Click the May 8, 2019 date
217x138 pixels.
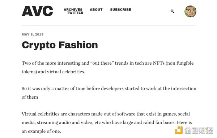point(33,34)
